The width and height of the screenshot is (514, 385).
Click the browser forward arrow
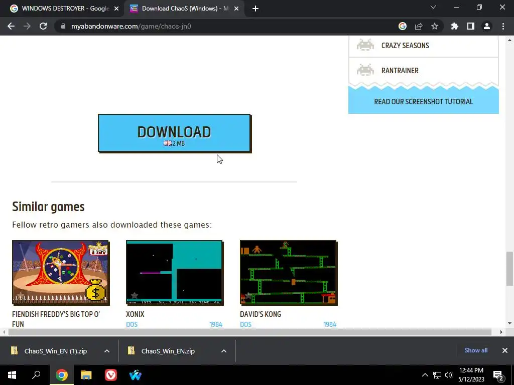pyautogui.click(x=27, y=26)
